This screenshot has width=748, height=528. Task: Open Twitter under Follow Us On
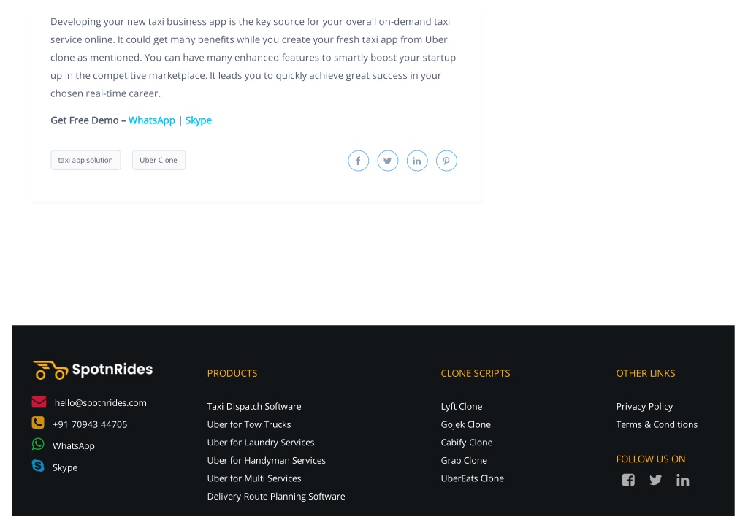click(655, 480)
